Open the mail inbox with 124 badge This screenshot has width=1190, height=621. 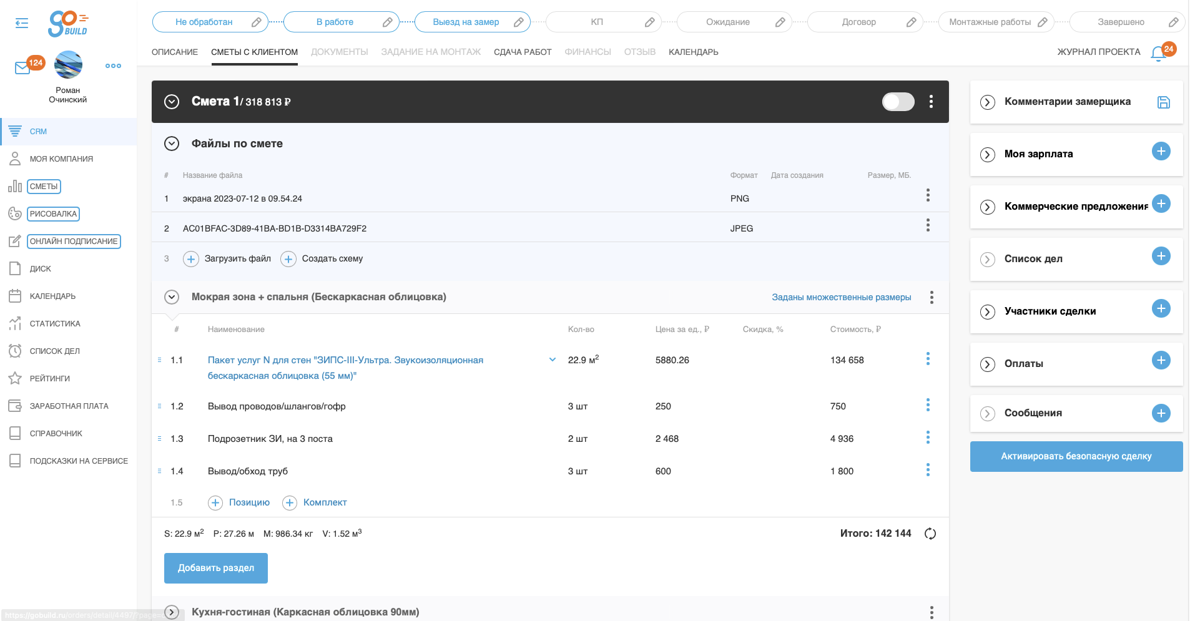(x=22, y=67)
